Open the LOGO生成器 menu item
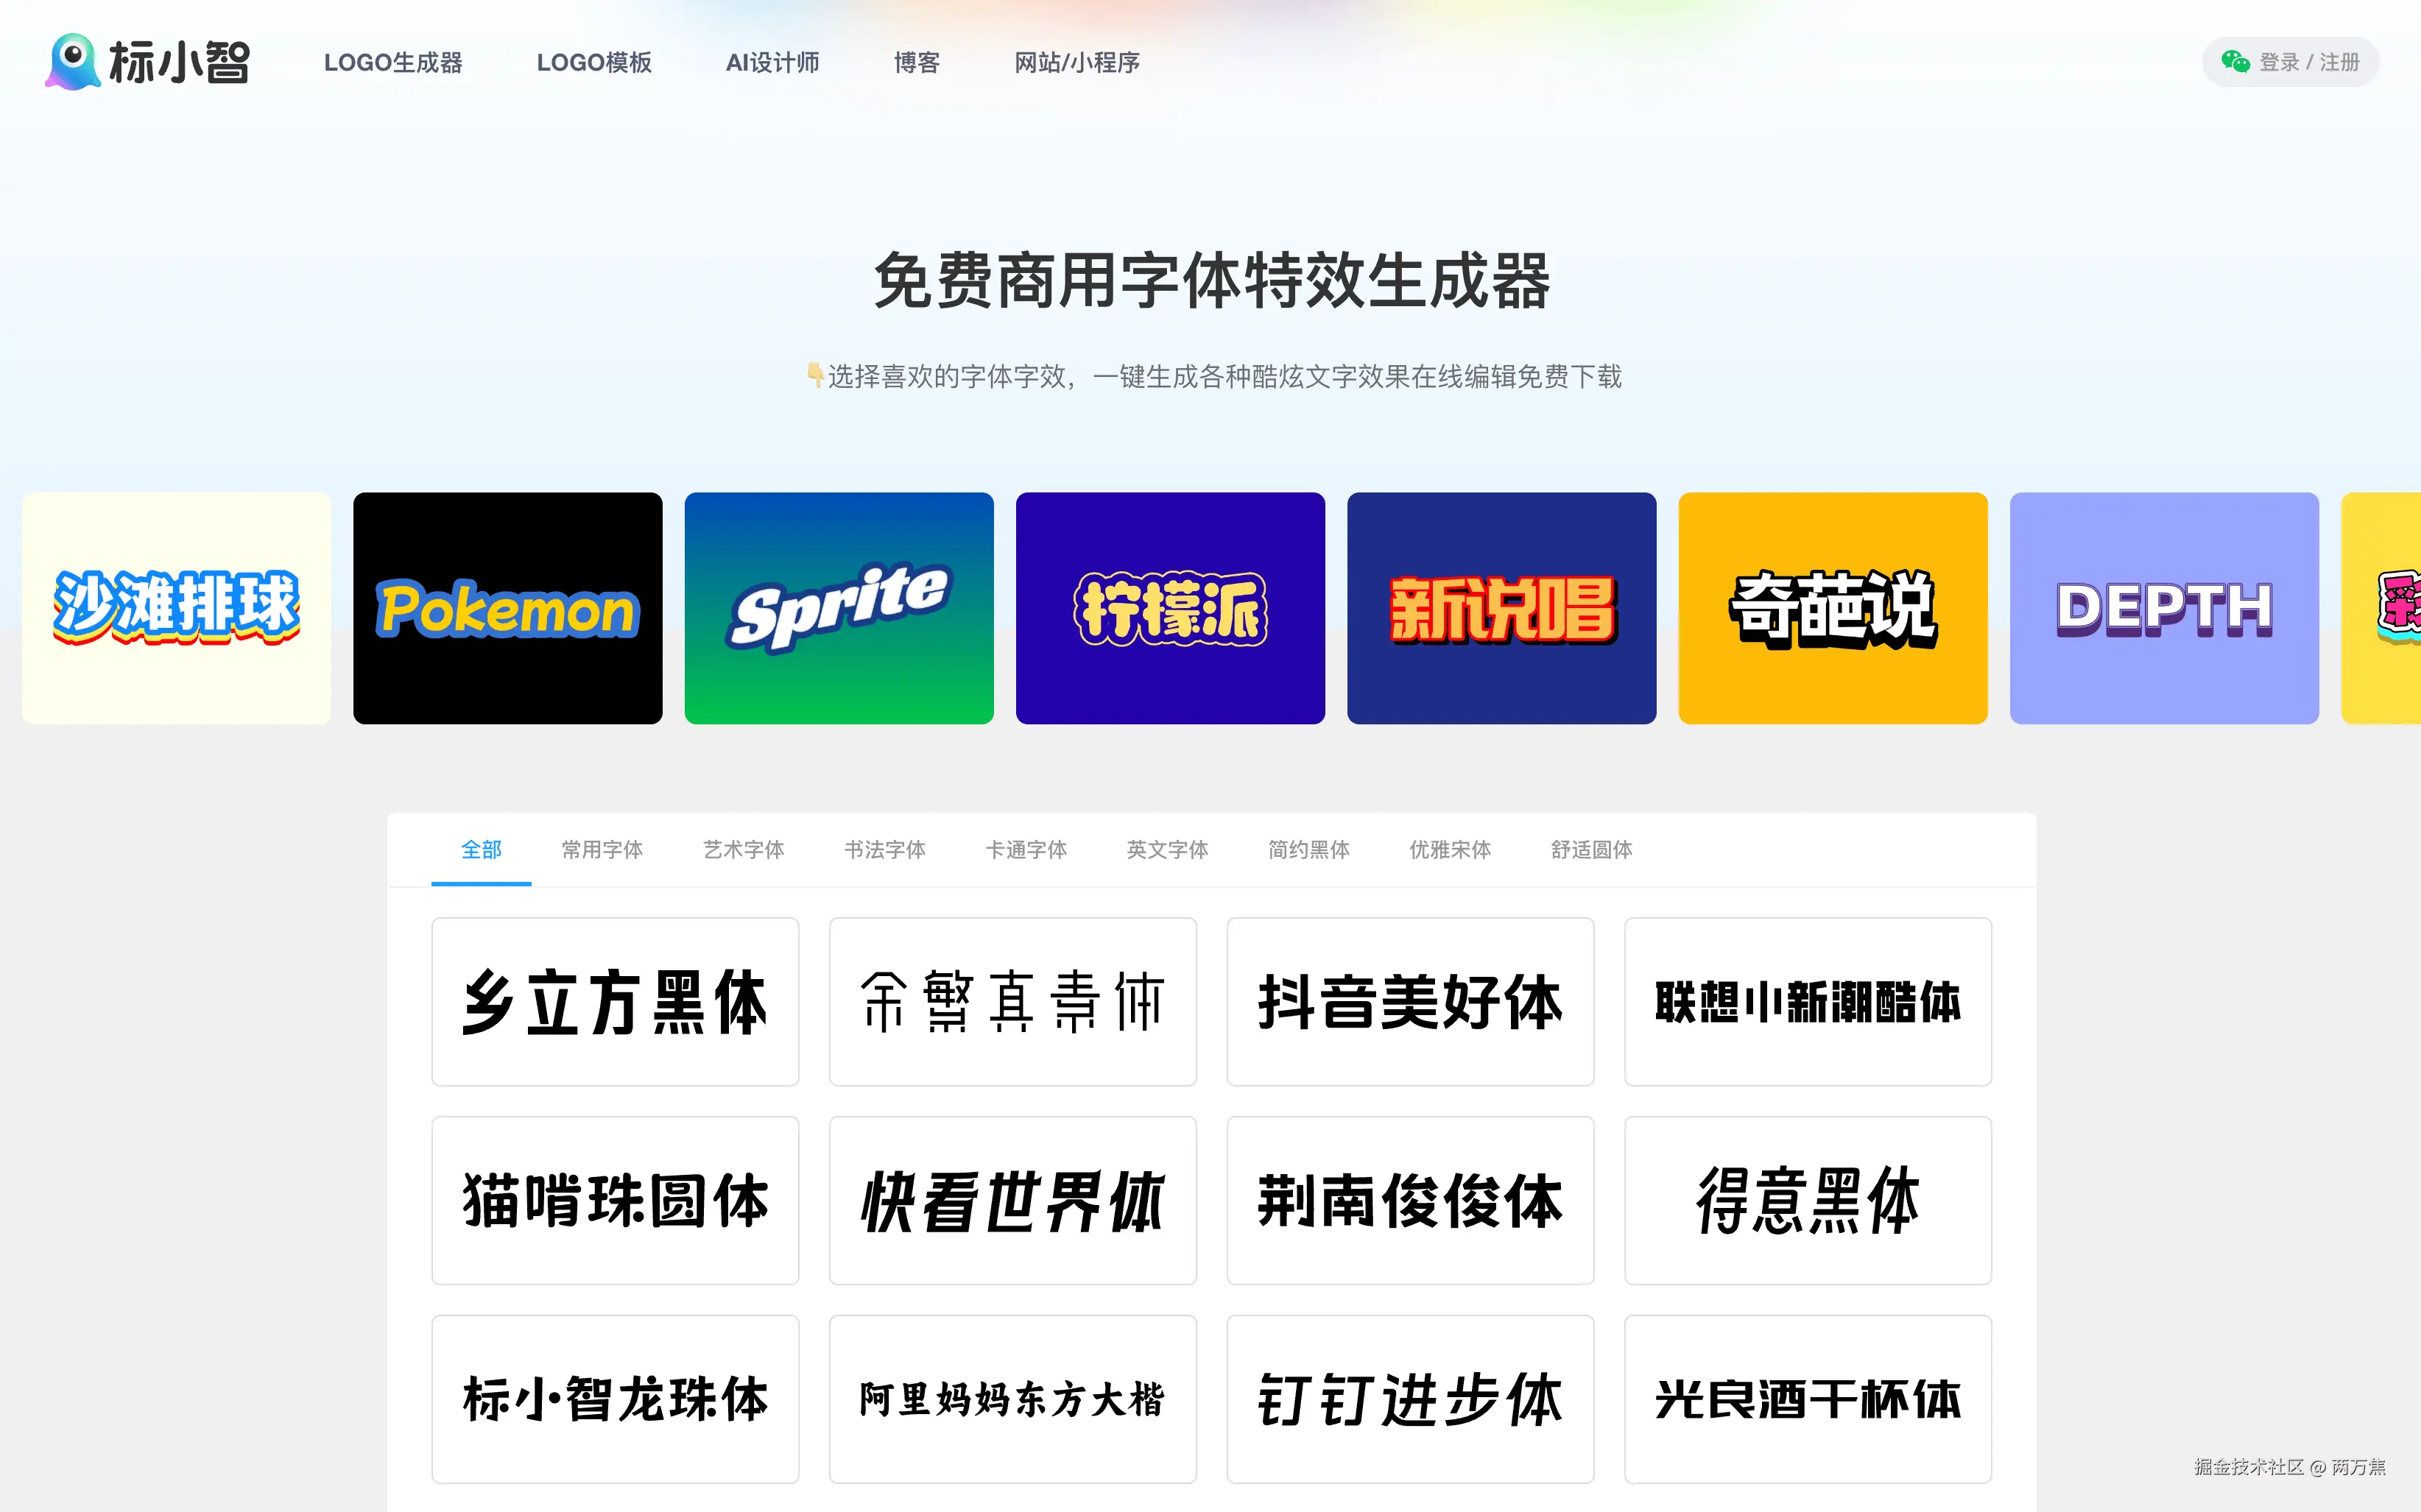The height and width of the screenshot is (1512, 2421). [x=393, y=63]
